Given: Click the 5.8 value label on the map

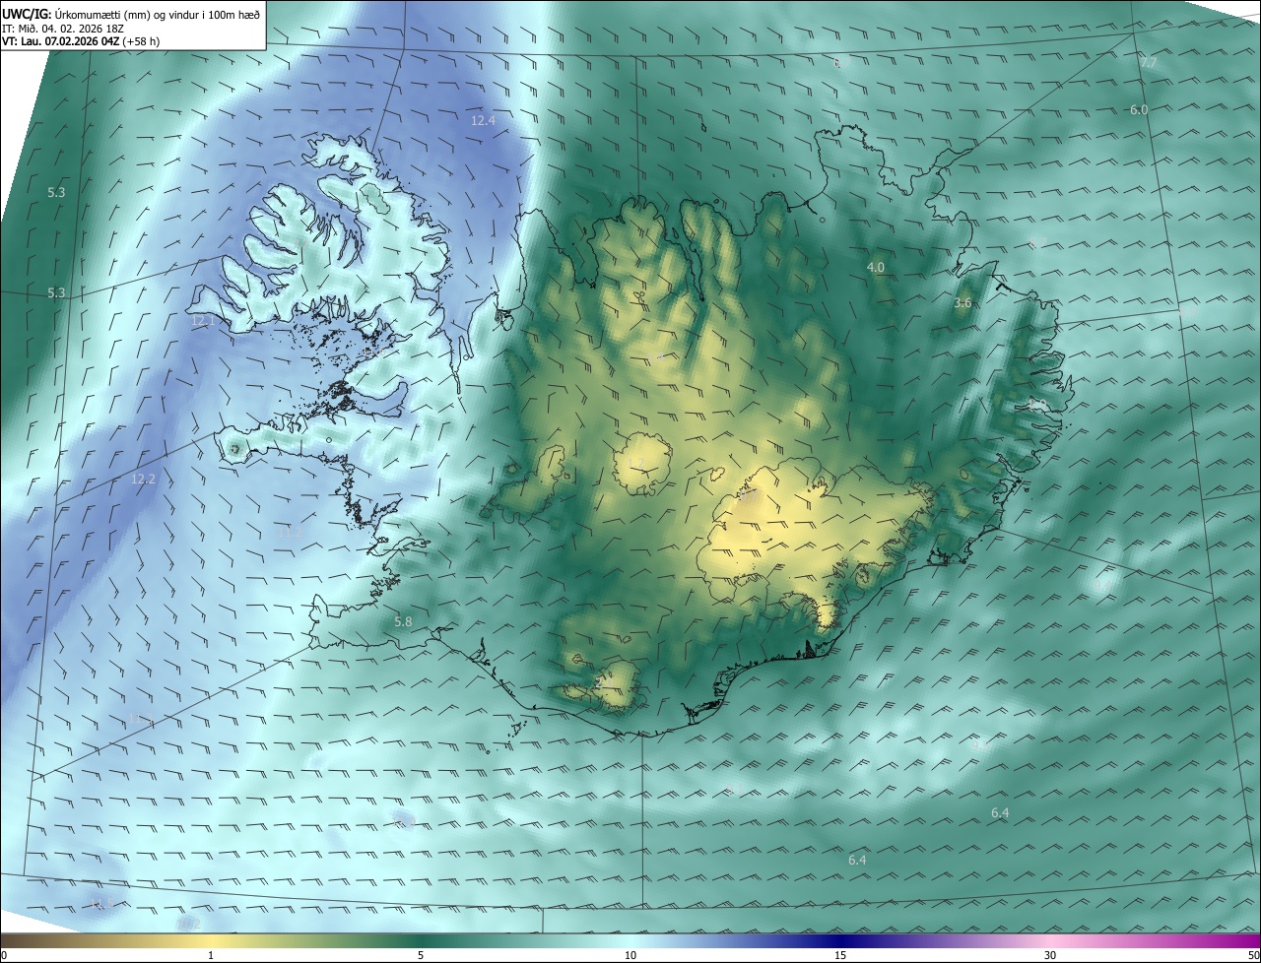Looking at the screenshot, I should click(403, 622).
